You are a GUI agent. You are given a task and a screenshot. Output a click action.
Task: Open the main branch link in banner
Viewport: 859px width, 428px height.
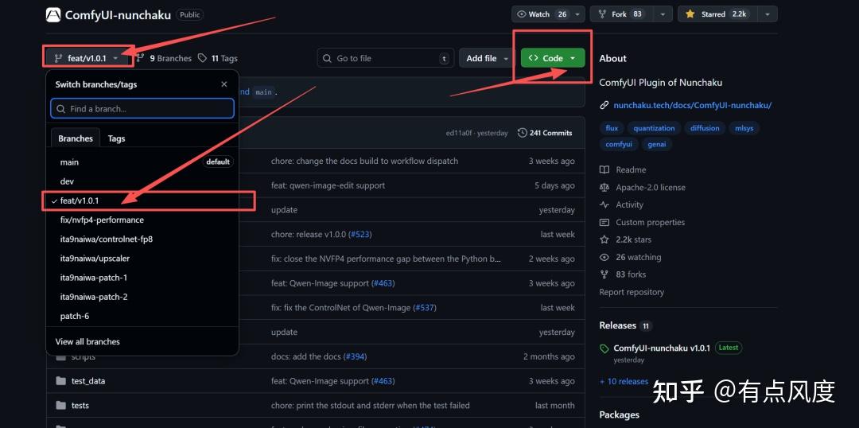pyautogui.click(x=263, y=92)
